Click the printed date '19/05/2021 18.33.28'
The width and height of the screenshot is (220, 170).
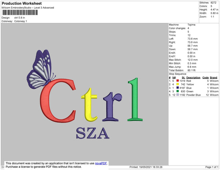[x=151, y=167]
